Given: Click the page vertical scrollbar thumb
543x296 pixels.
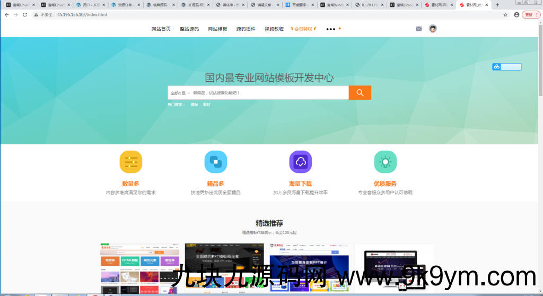Looking at the screenshot, I should 540,60.
